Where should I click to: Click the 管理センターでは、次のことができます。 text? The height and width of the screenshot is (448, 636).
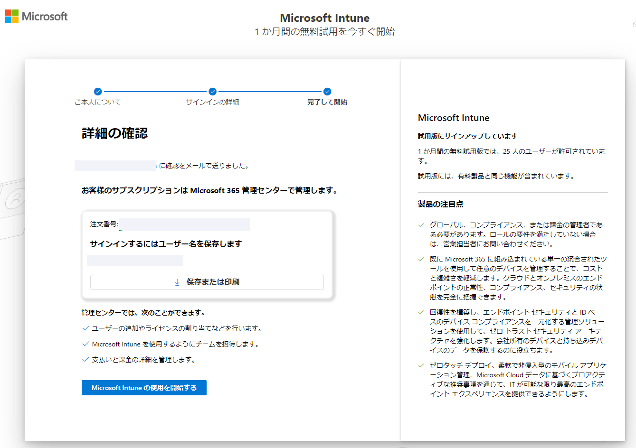pyautogui.click(x=144, y=313)
